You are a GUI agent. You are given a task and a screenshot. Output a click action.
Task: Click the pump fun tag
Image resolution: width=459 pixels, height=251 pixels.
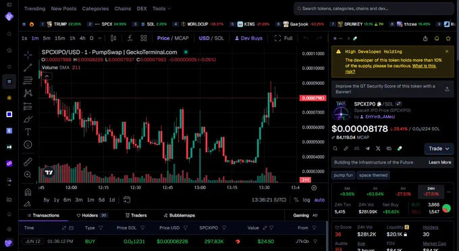pos(343,175)
